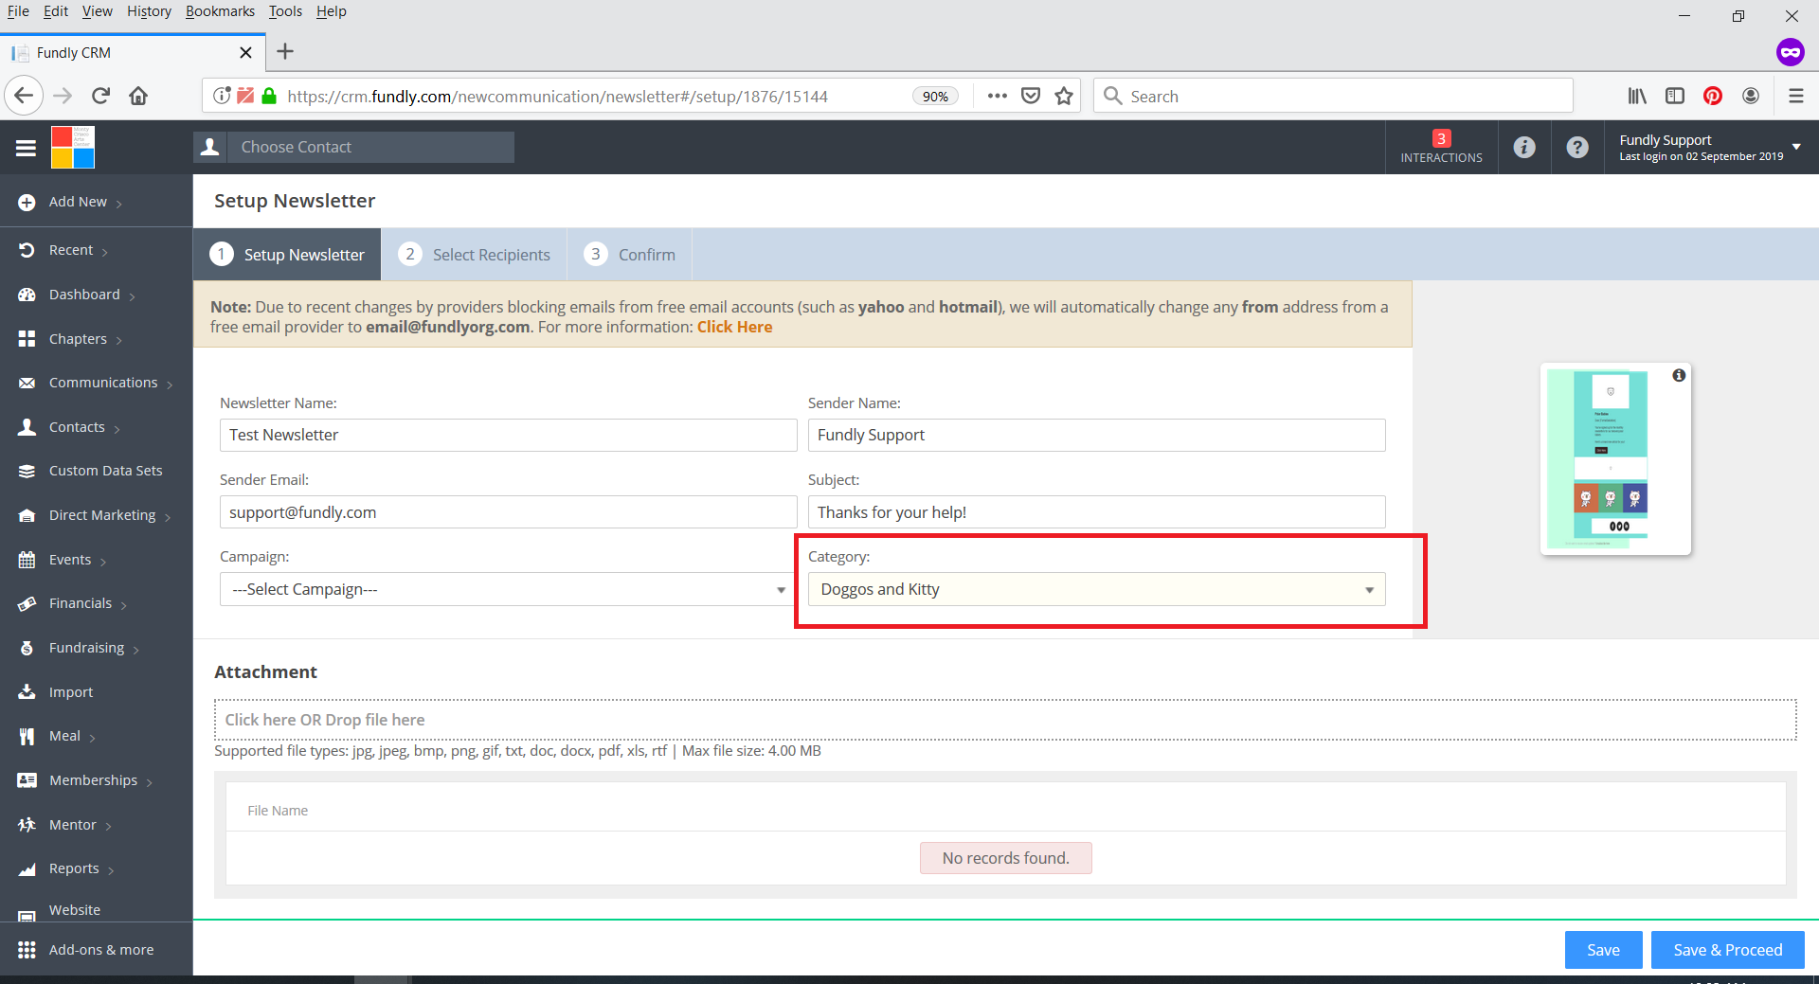Open the Tools menu
1819x984 pixels.
coord(285,11)
